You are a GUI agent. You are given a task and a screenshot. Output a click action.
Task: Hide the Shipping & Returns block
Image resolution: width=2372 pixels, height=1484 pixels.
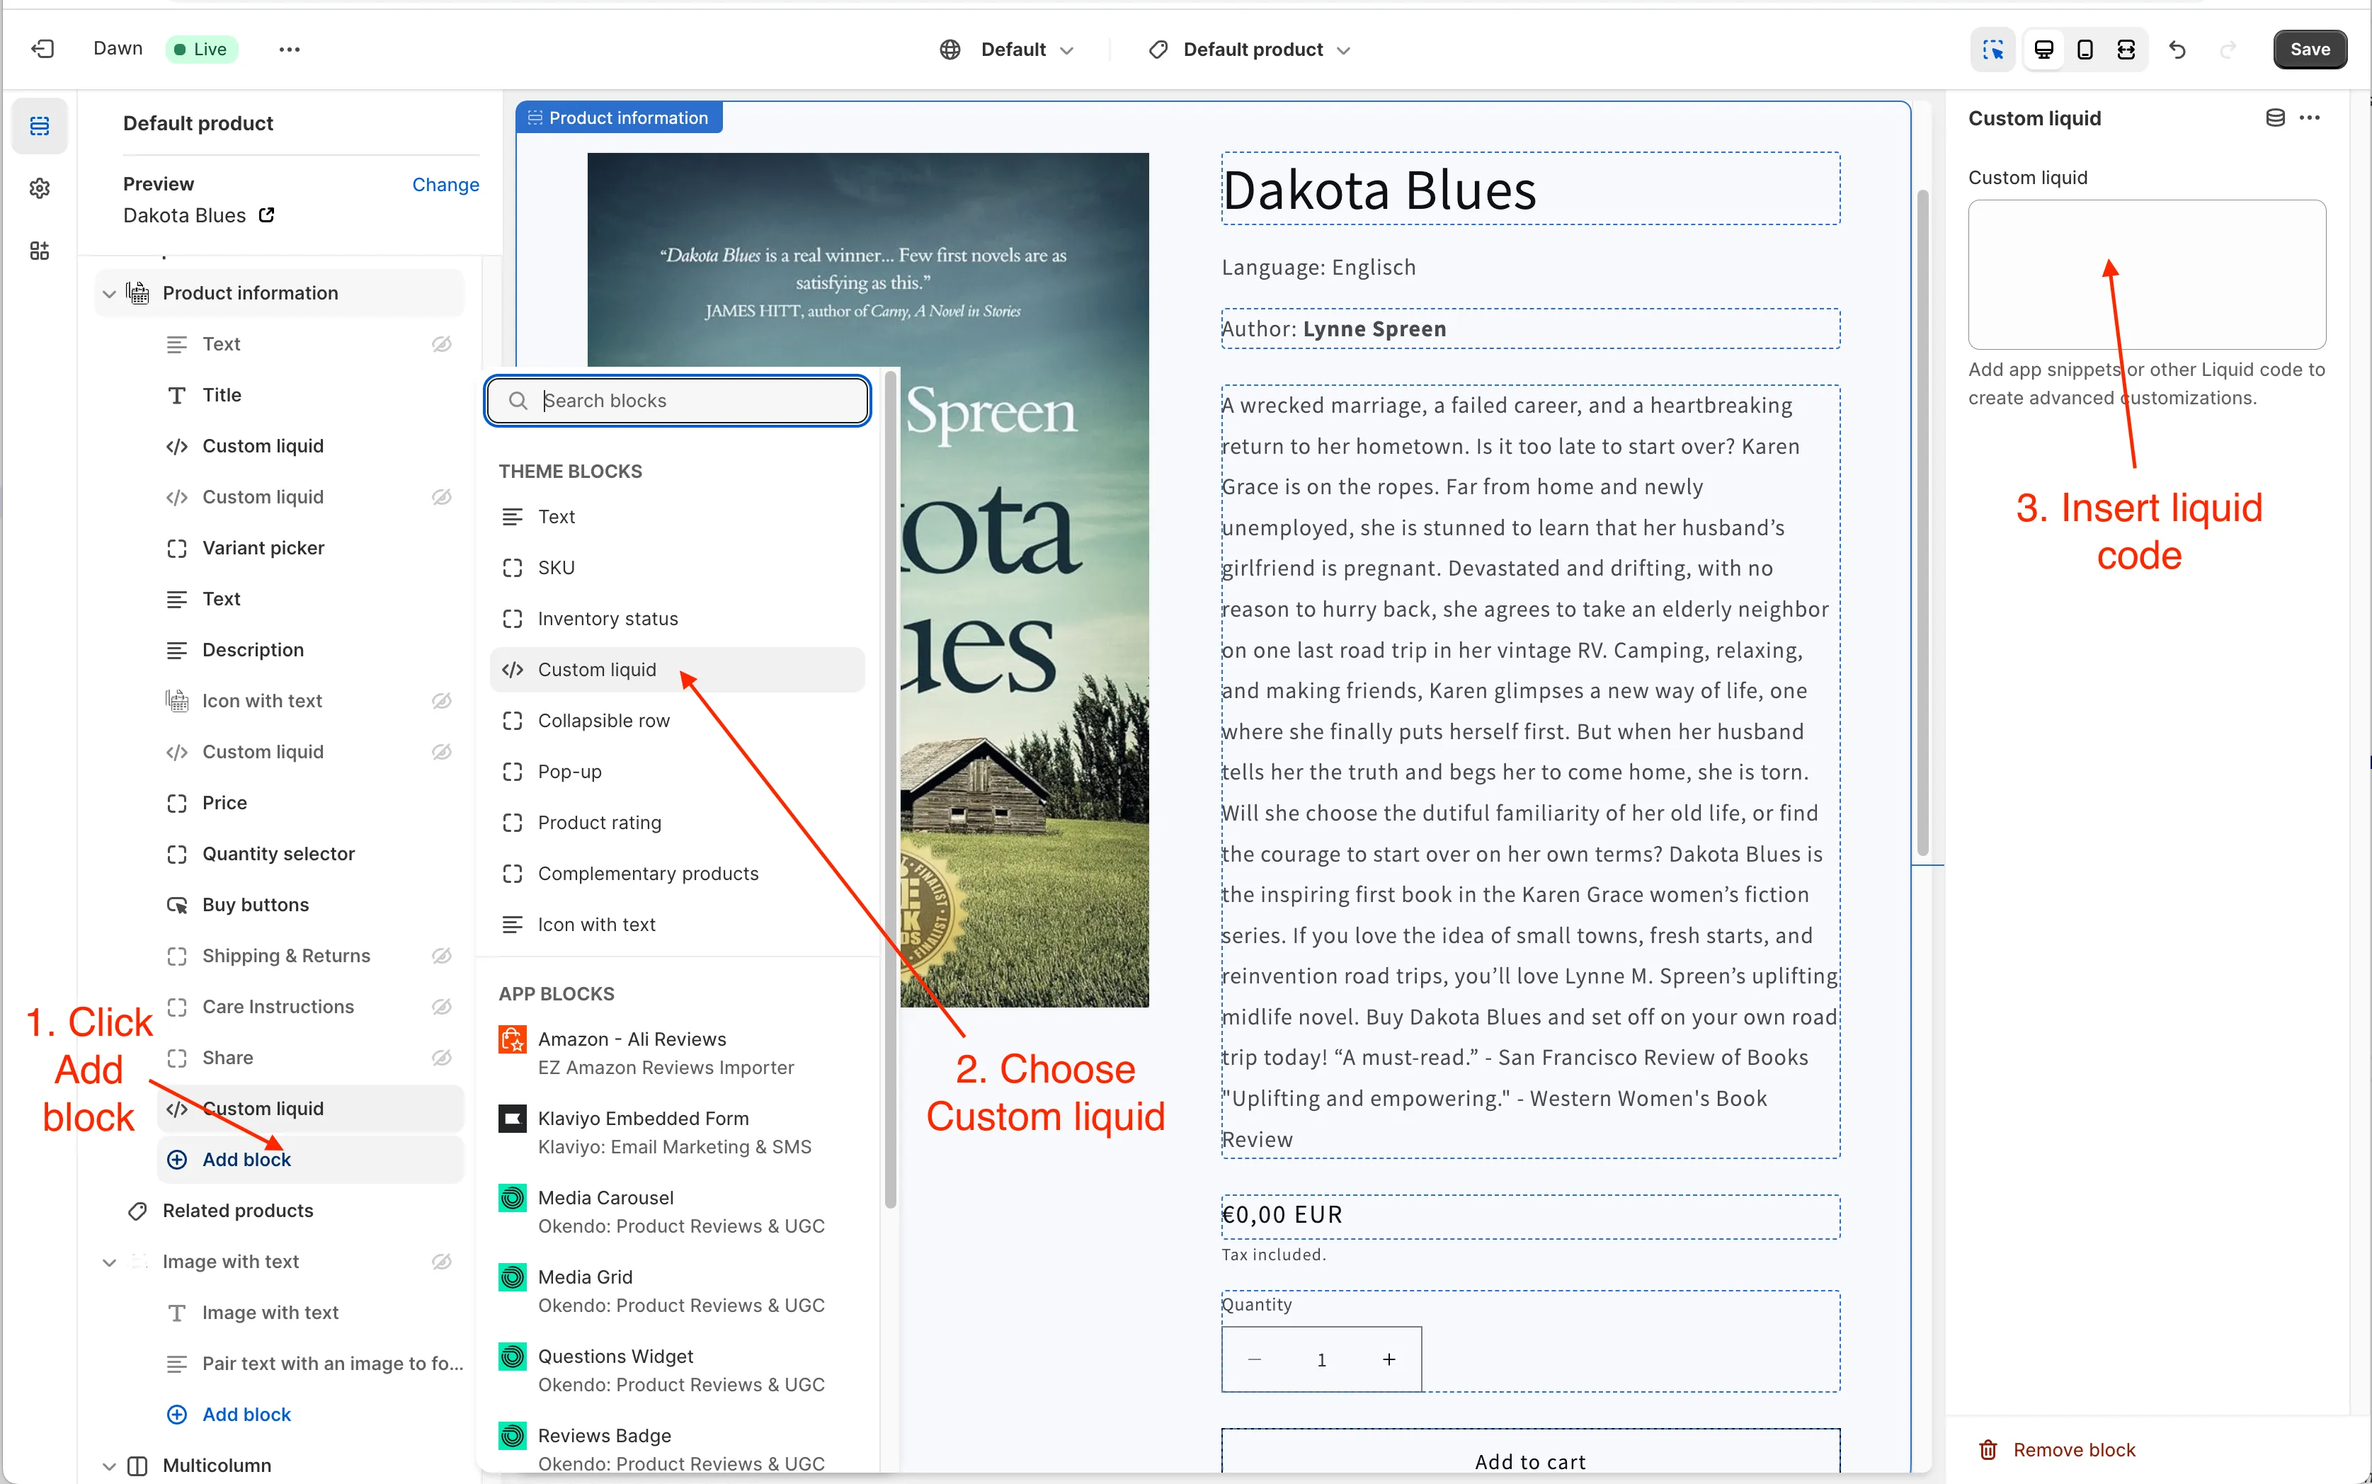[x=442, y=955]
